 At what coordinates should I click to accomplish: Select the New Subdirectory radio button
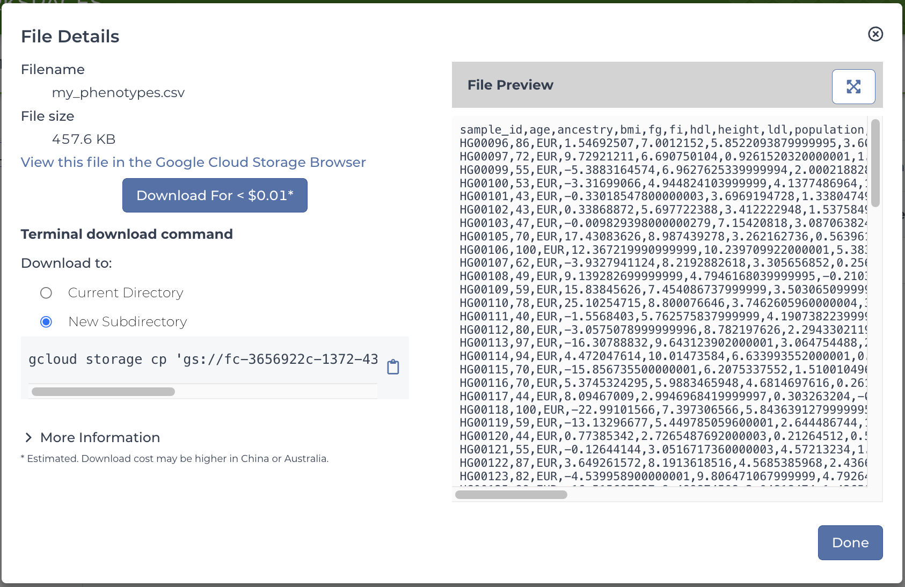click(46, 321)
